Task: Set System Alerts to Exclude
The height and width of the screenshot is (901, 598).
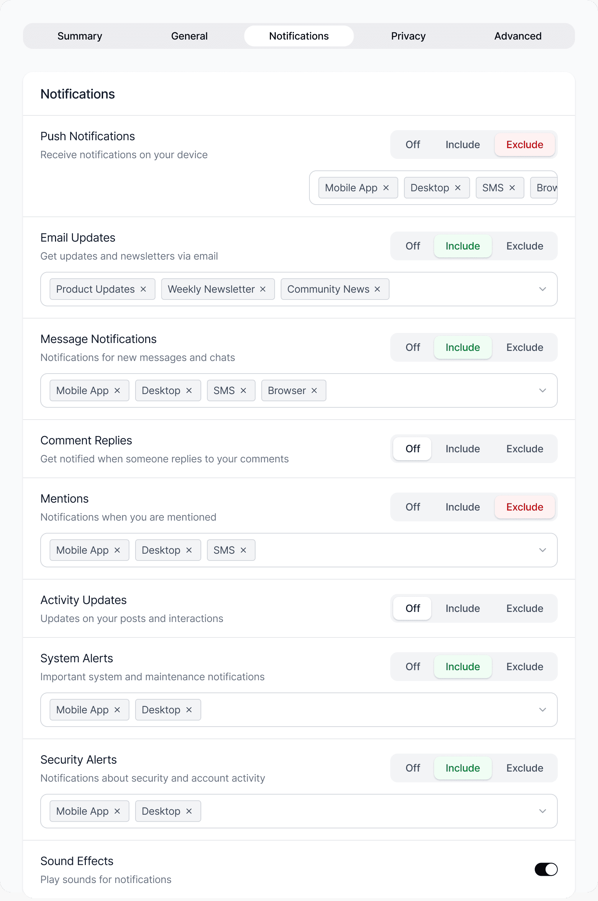Action: tap(524, 667)
